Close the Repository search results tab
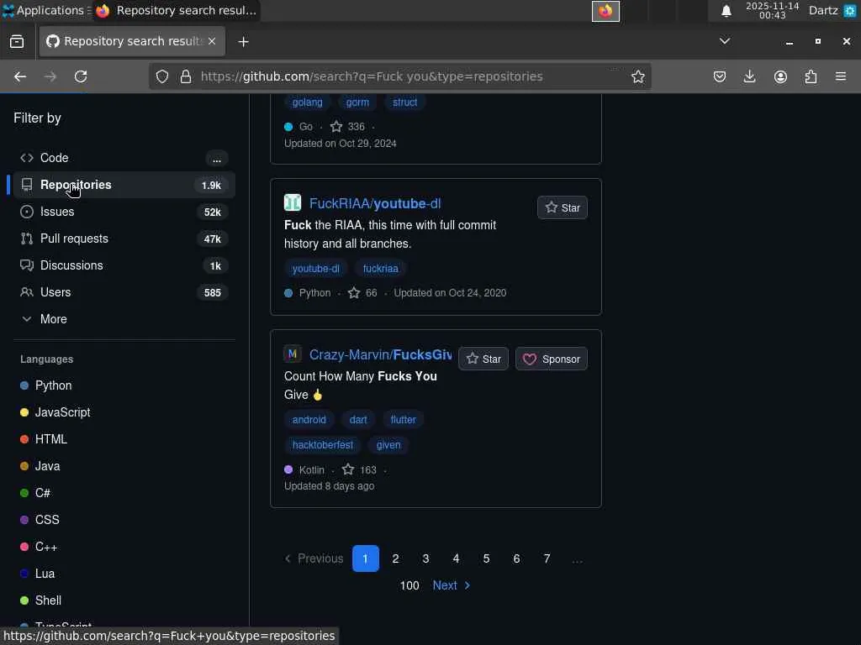The height and width of the screenshot is (645, 861). (x=212, y=41)
